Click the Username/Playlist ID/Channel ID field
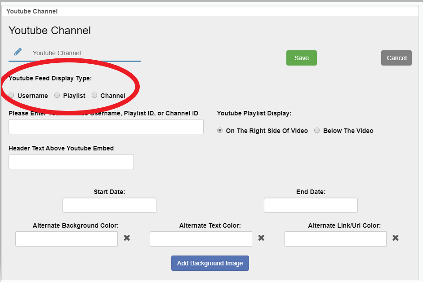 (x=106, y=127)
